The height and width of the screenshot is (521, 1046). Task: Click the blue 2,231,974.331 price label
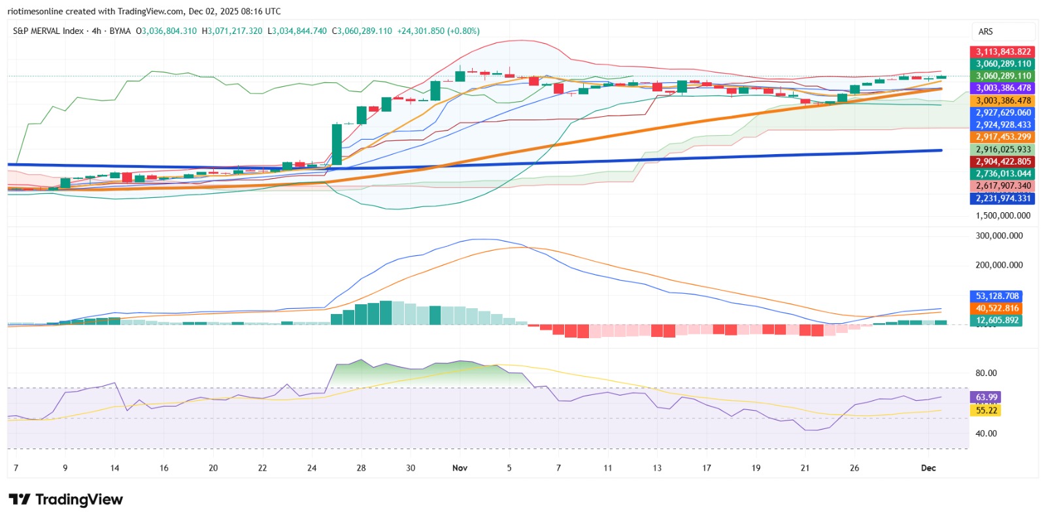(1002, 198)
